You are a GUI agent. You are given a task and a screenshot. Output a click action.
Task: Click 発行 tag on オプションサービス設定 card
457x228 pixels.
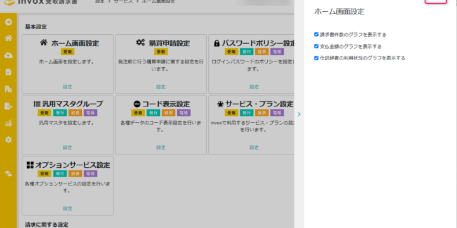tap(60, 174)
